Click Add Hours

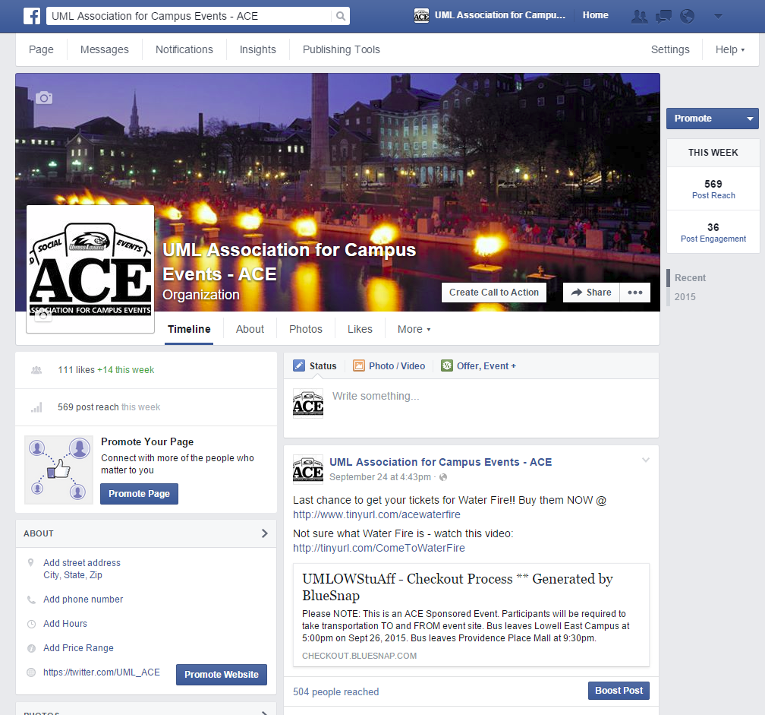[x=65, y=624]
